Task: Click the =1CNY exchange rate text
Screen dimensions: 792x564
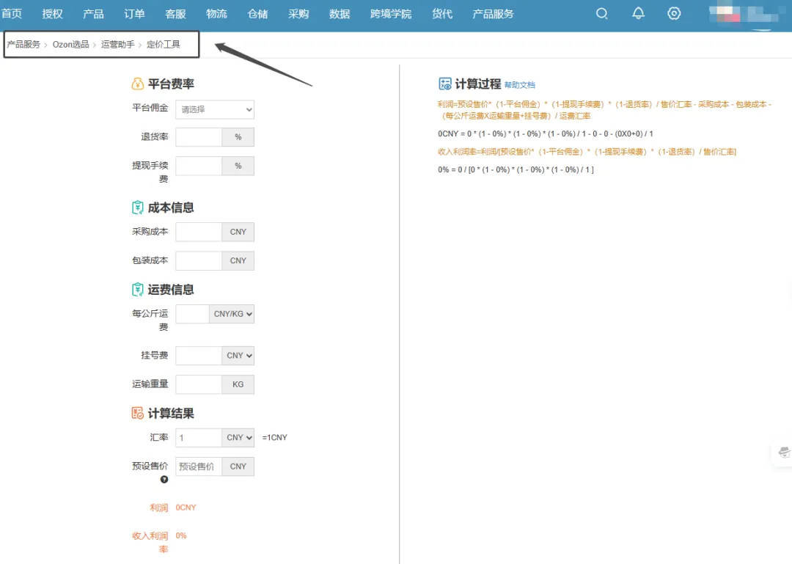Action: click(x=275, y=438)
